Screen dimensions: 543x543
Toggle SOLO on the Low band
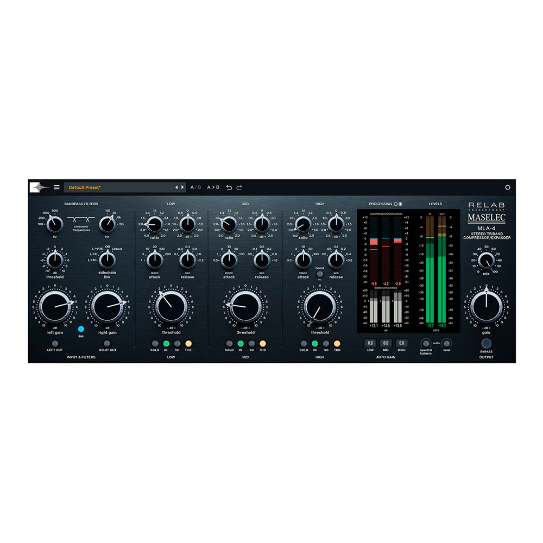pos(155,344)
